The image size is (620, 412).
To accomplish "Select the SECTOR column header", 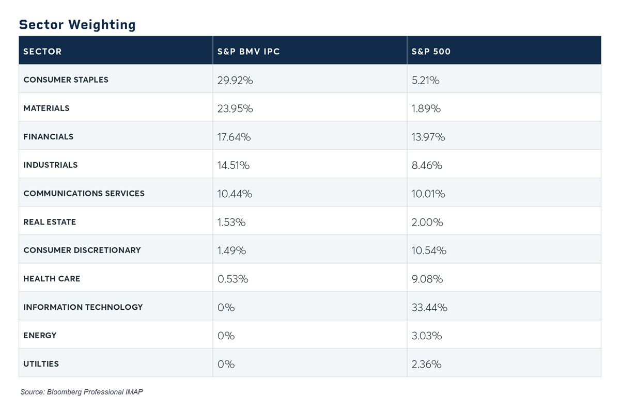I will coord(42,52).
